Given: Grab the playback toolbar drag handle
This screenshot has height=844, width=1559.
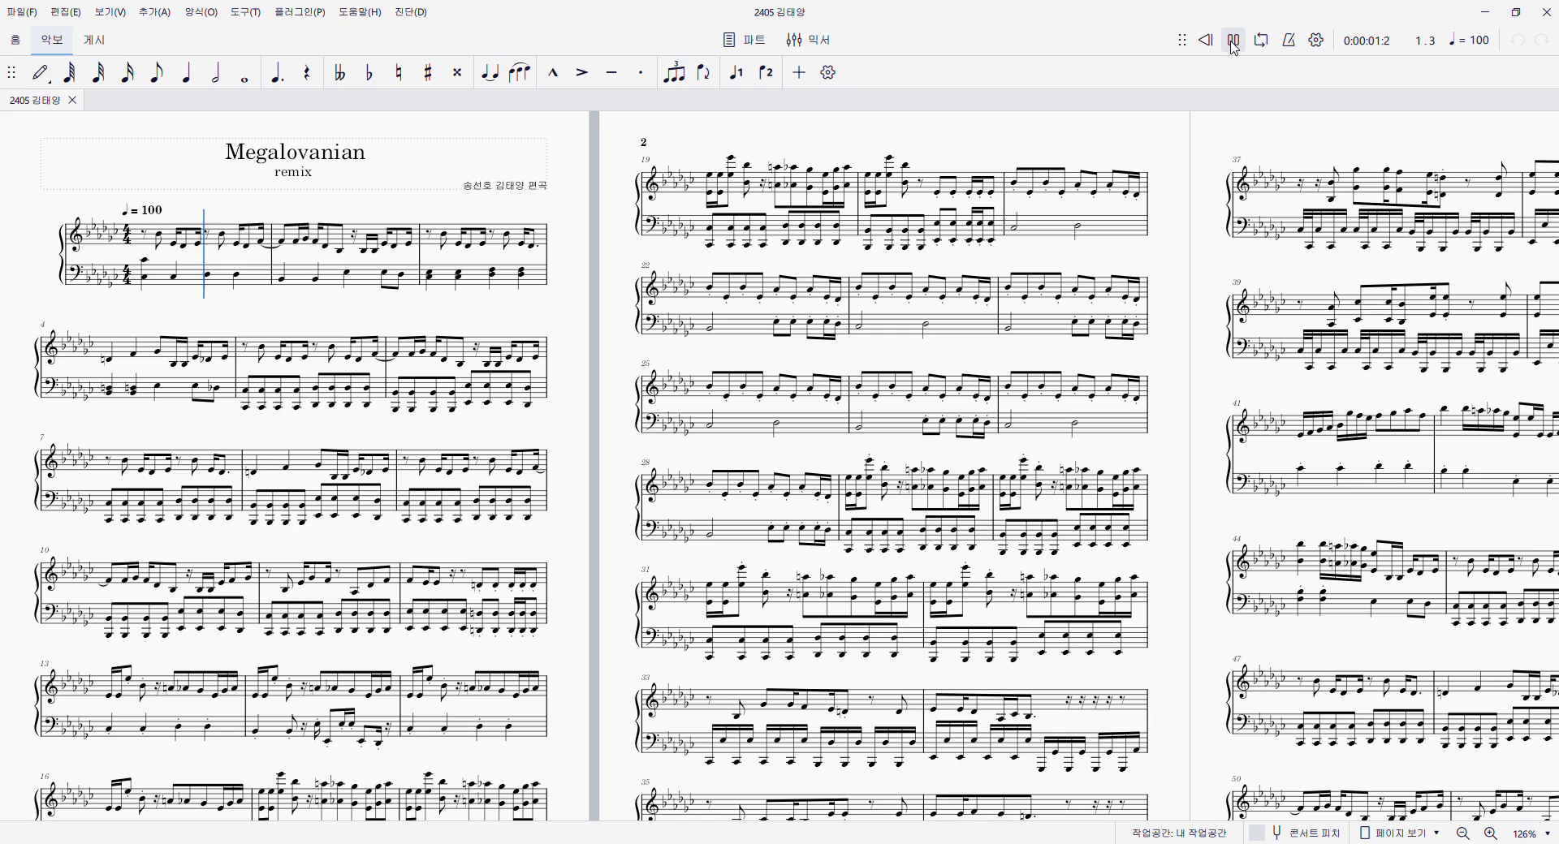Looking at the screenshot, I should [1182, 40].
